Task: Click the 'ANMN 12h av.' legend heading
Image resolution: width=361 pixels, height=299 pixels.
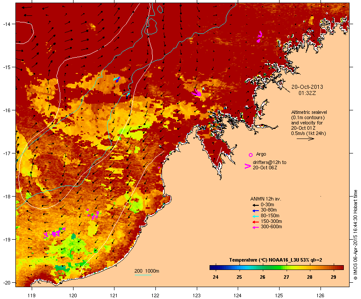Action: click(x=265, y=199)
